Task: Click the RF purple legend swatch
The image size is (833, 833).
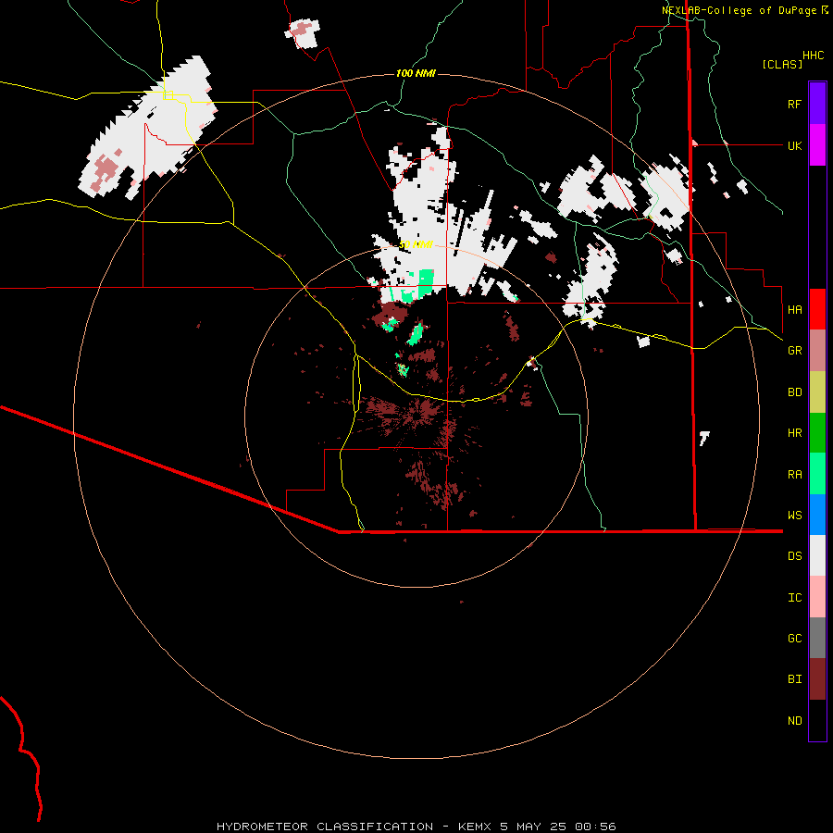Action: click(817, 104)
